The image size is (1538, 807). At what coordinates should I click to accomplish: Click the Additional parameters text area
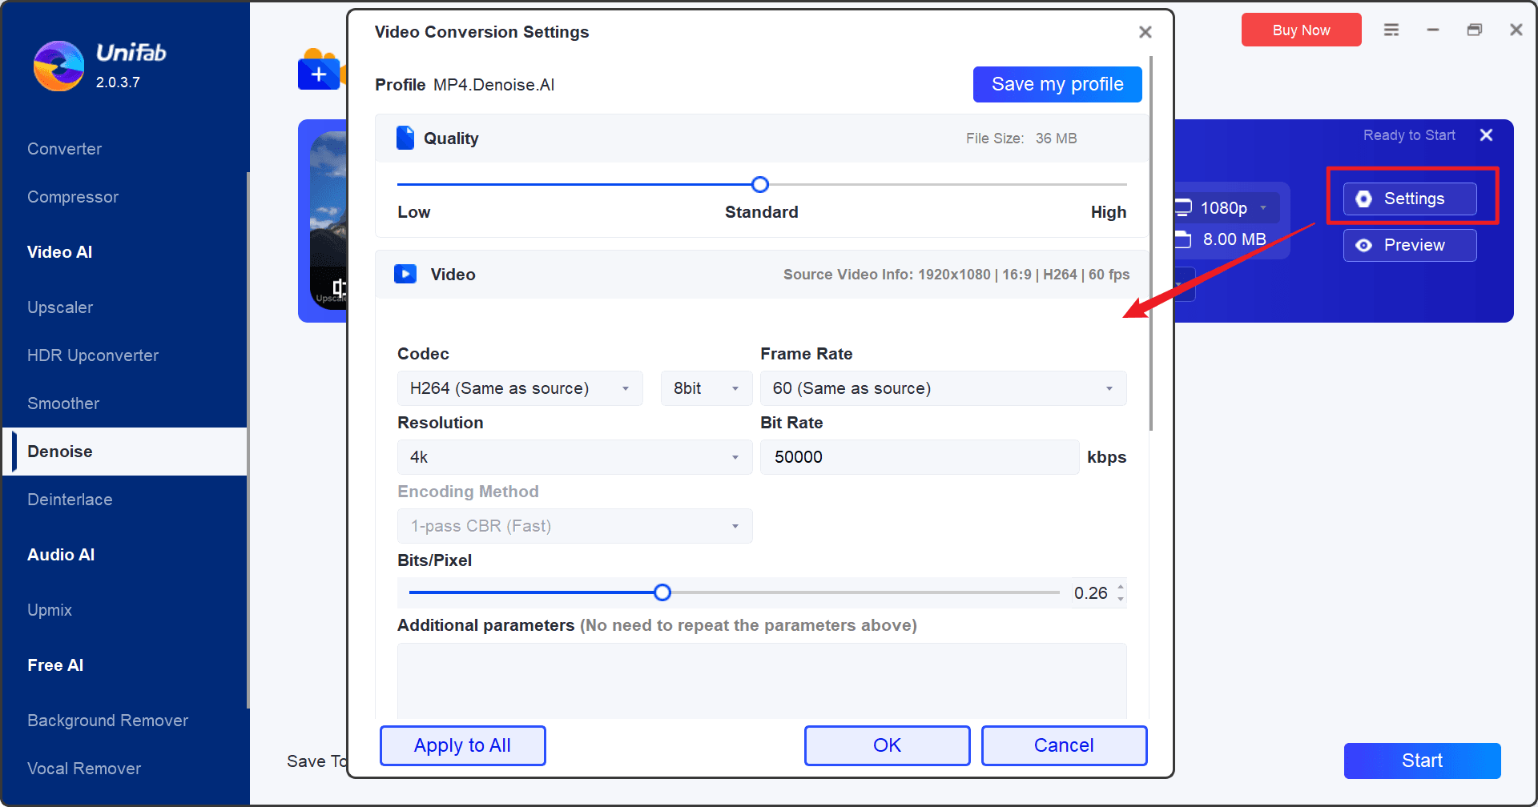tap(762, 681)
